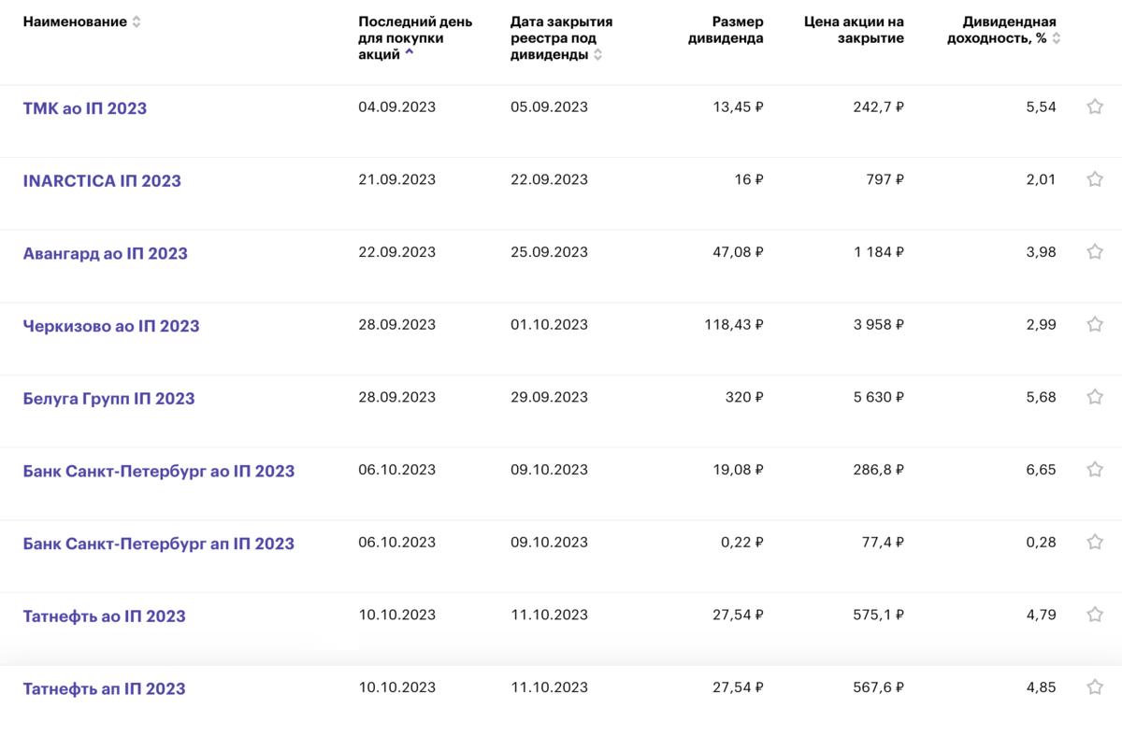
Task: Sort by Последний день для покупки акций arrow
Action: click(x=410, y=54)
